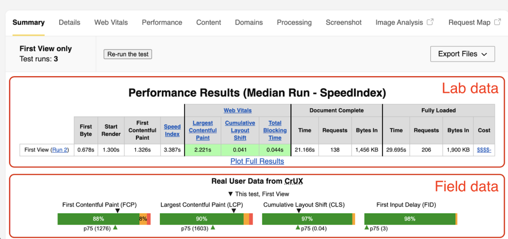Click the 3.387s Speed Index value
The width and height of the screenshot is (508, 239).
point(172,150)
